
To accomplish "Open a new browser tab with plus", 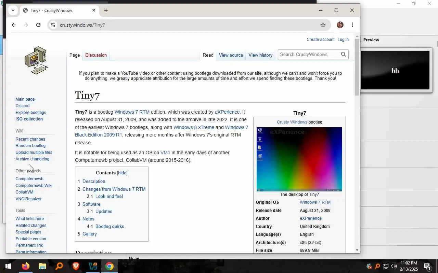I will [x=106, y=10].
